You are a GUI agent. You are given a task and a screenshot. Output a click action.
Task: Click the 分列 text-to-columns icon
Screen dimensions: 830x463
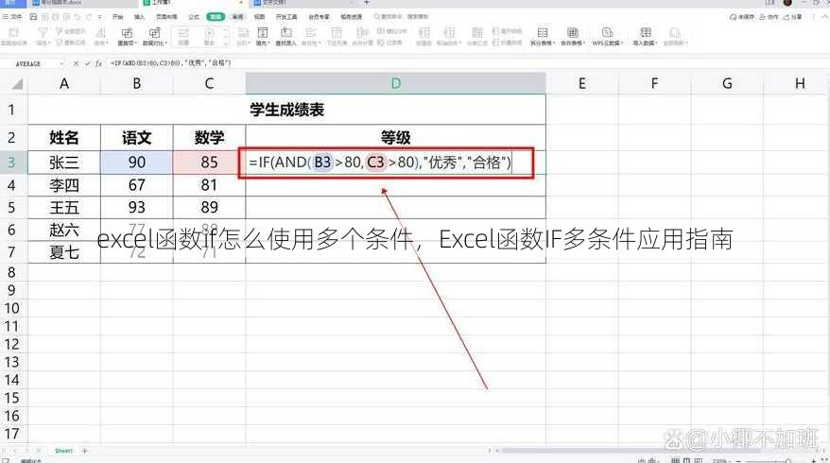point(243,36)
